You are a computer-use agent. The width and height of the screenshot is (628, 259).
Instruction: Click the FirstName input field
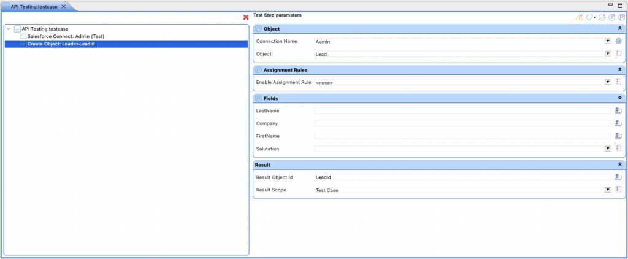tap(462, 136)
